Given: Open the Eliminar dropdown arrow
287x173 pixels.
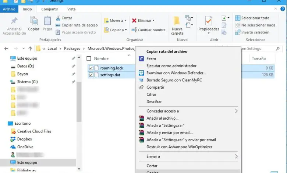Looking at the screenshot, I should pos(153,21).
